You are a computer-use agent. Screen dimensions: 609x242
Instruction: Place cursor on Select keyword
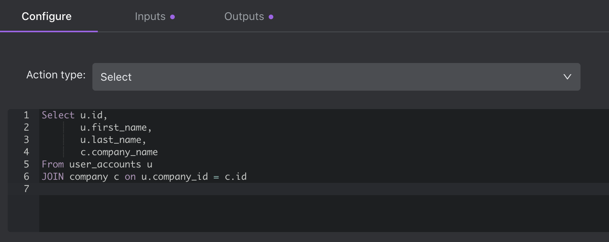pos(58,115)
